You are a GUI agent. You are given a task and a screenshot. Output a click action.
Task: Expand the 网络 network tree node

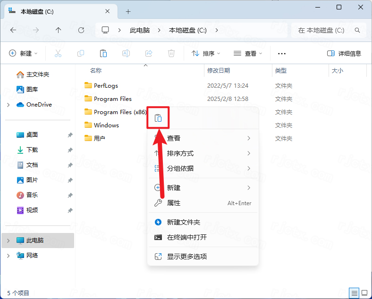click(8, 256)
